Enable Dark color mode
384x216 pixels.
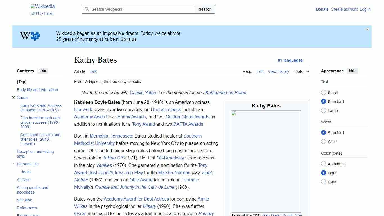click(x=324, y=182)
